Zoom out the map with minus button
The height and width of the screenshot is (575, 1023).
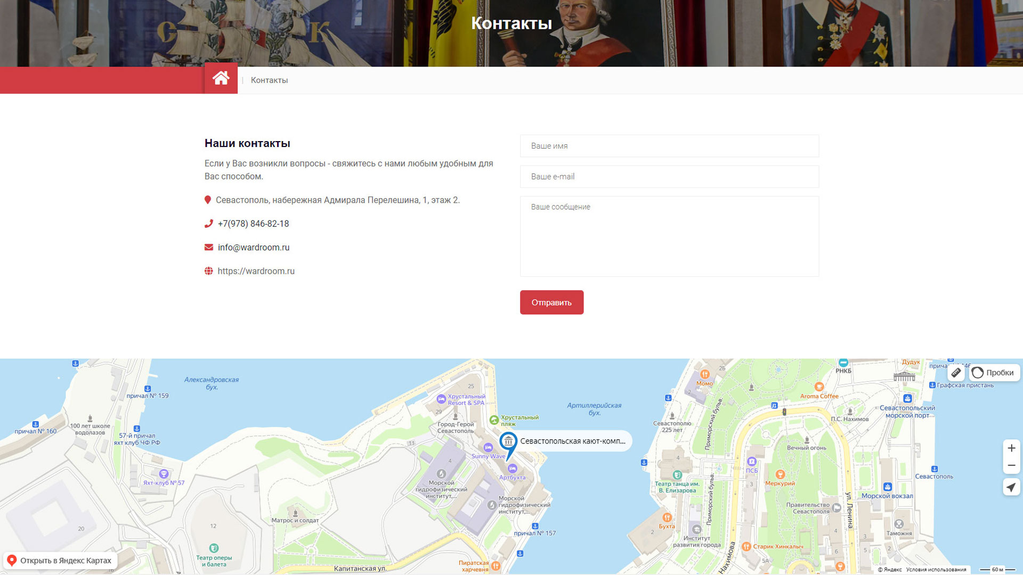pyautogui.click(x=1011, y=466)
